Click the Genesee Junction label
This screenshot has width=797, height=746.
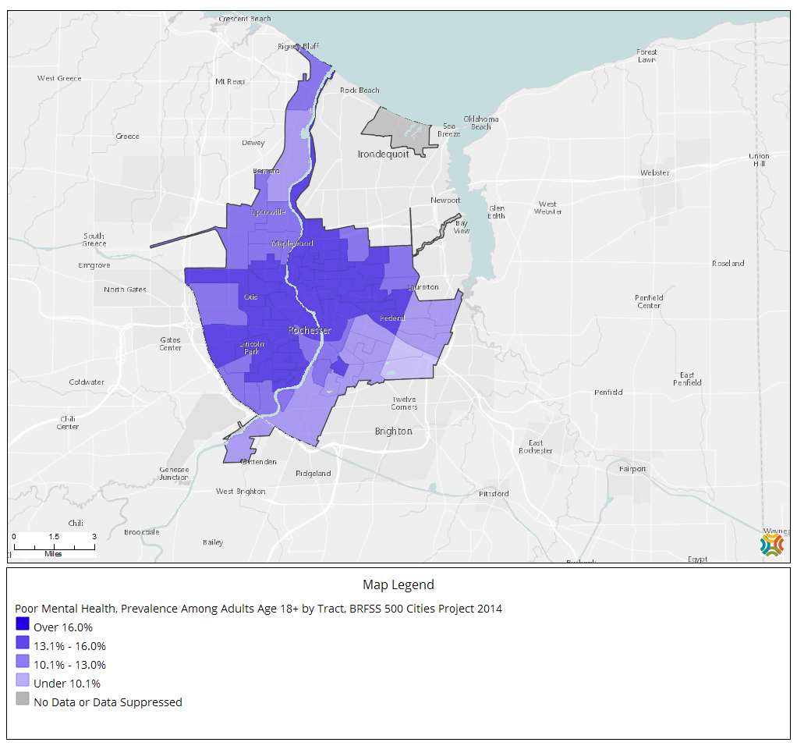173,472
